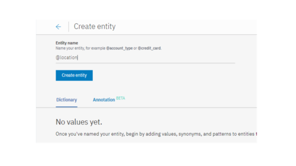Select the @credit_card example text
This screenshot has width=296, height=166.
pos(149,48)
